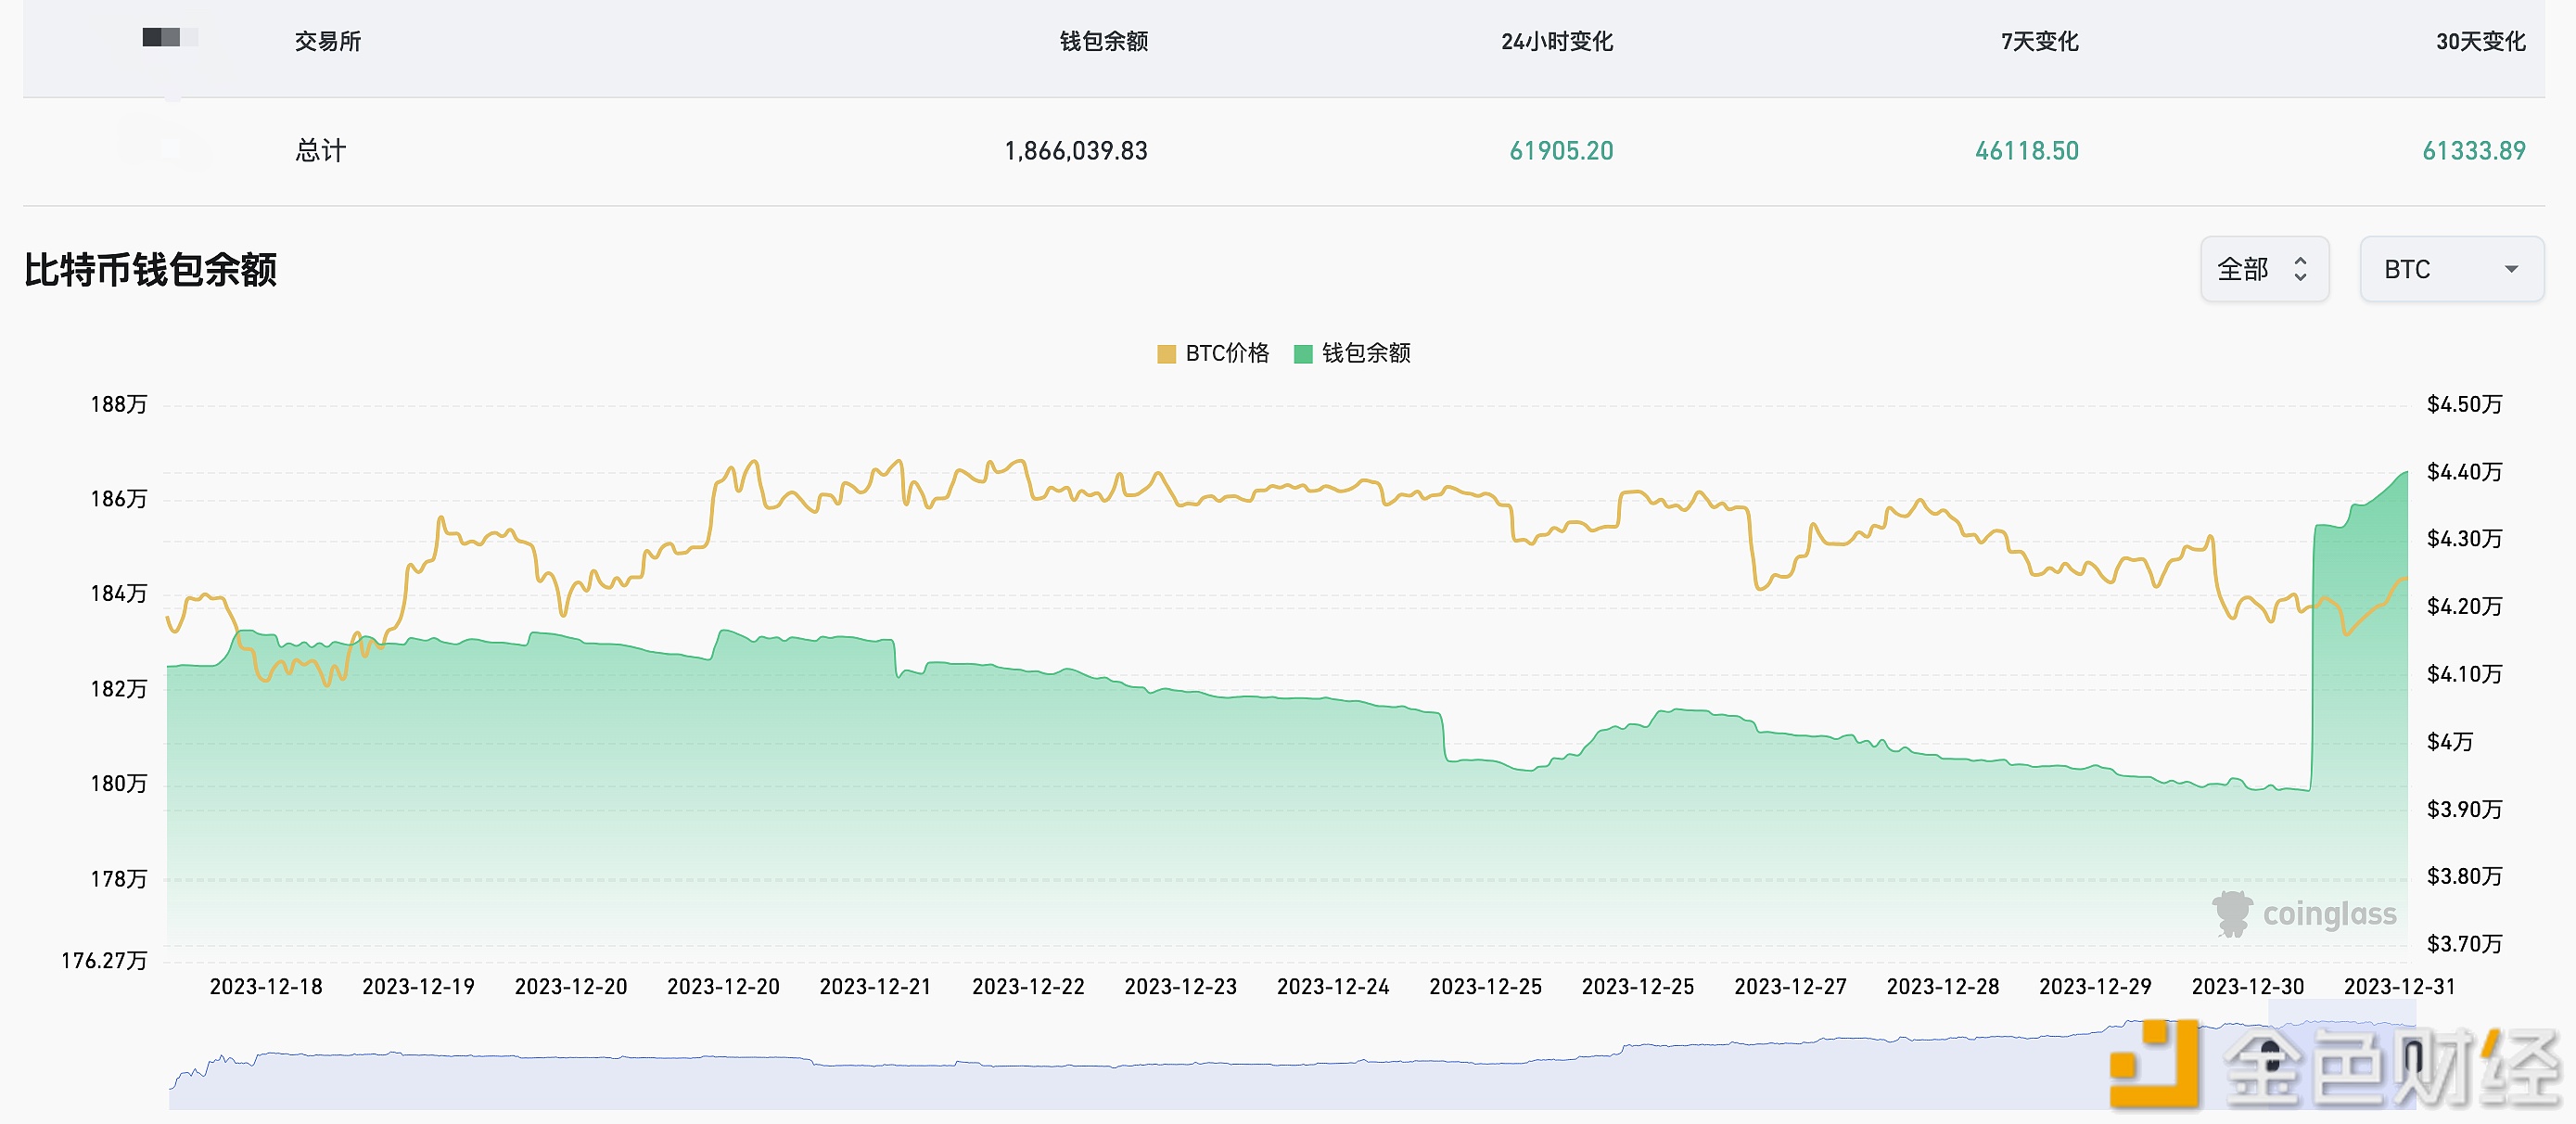Open the 全部 time range dropdown
Image resolution: width=2576 pixels, height=1124 pixels.
2265,268
